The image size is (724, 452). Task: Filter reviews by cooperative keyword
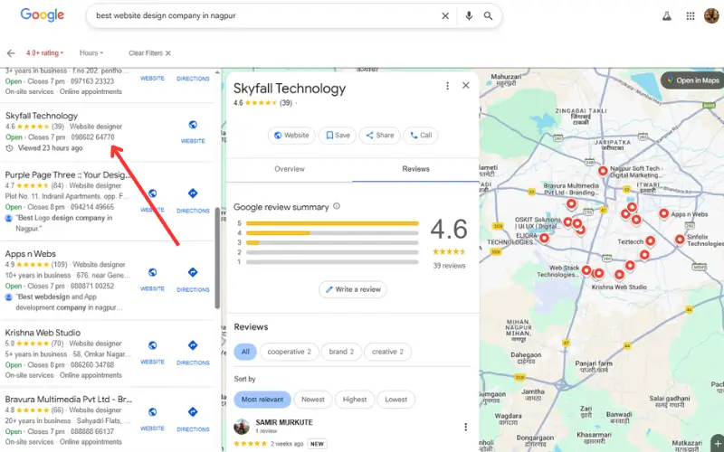[x=289, y=352]
